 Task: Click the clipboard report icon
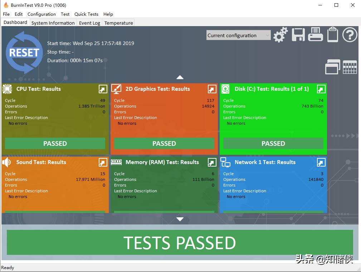tap(333, 35)
